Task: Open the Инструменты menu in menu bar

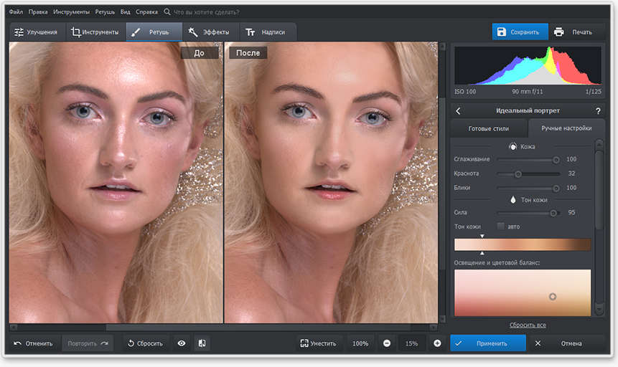Action: click(x=71, y=11)
